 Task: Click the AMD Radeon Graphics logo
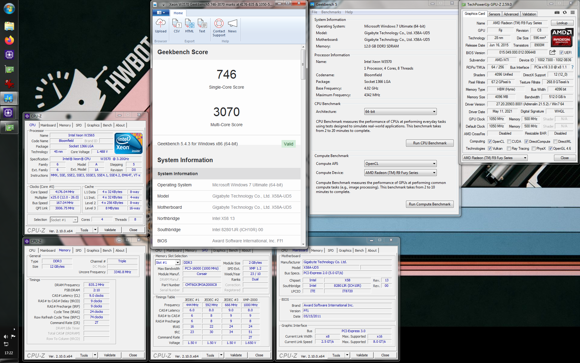[562, 38]
